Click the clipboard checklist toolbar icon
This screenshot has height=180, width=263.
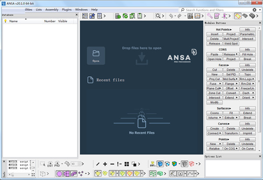point(139,16)
